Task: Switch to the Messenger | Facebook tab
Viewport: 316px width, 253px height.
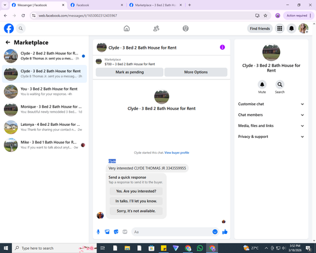Action: (x=38, y=5)
